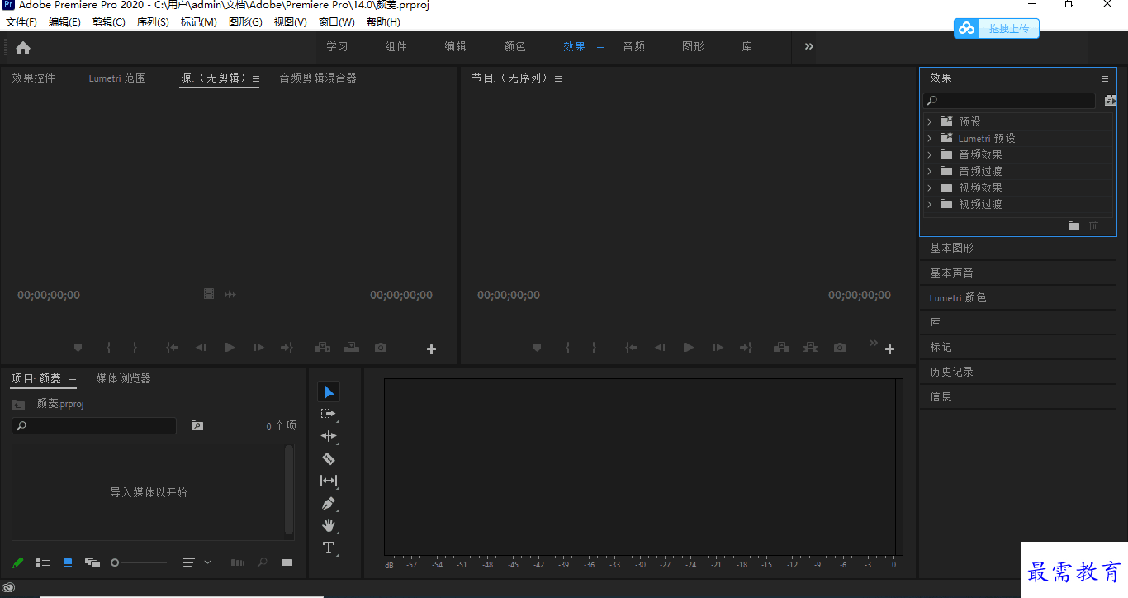Go to Out point in Source monitor

pyautogui.click(x=287, y=348)
